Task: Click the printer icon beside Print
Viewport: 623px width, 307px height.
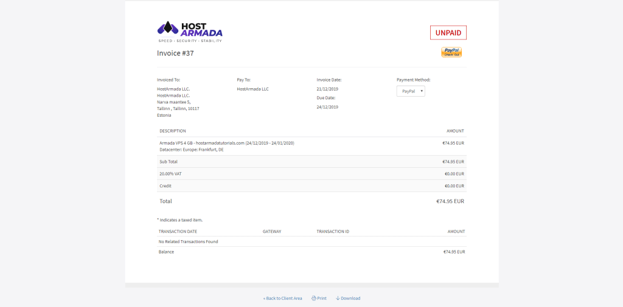Action: [x=314, y=298]
